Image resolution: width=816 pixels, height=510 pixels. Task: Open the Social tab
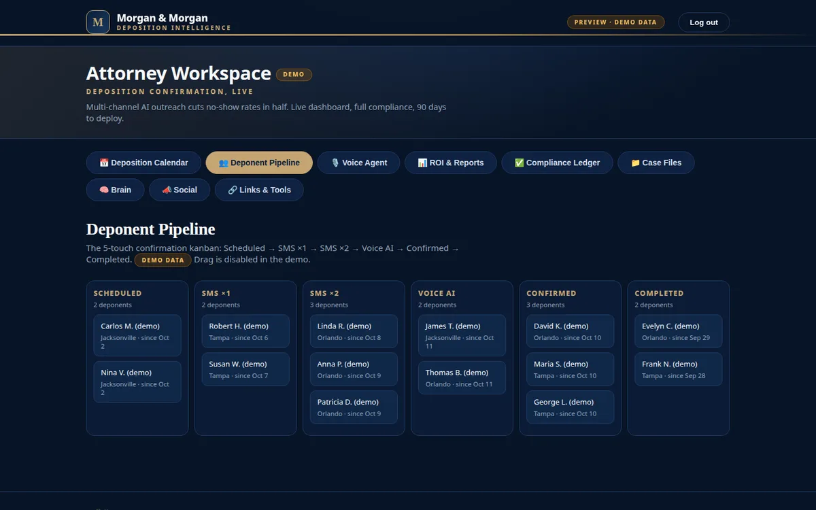pyautogui.click(x=180, y=190)
